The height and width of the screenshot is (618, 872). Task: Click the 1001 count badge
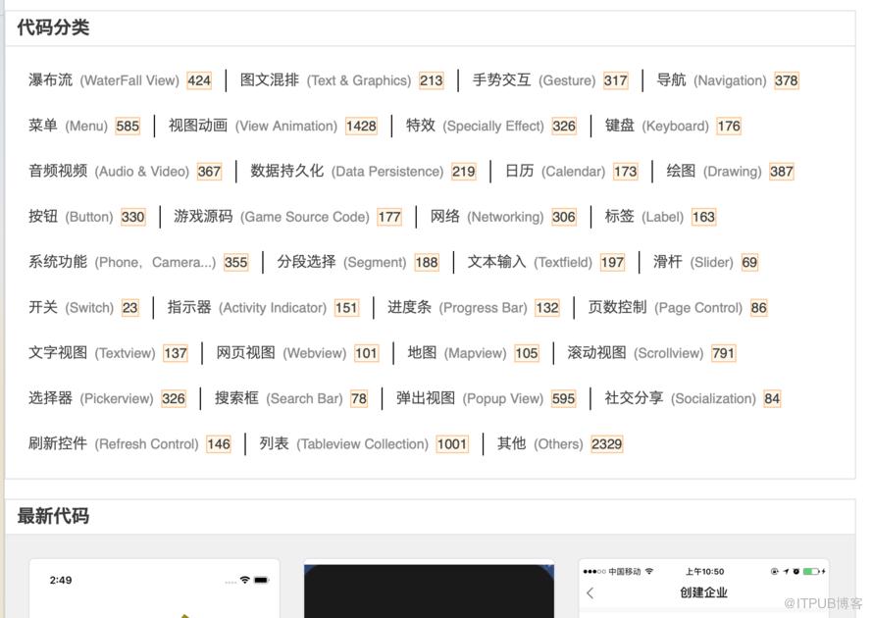[x=452, y=444]
